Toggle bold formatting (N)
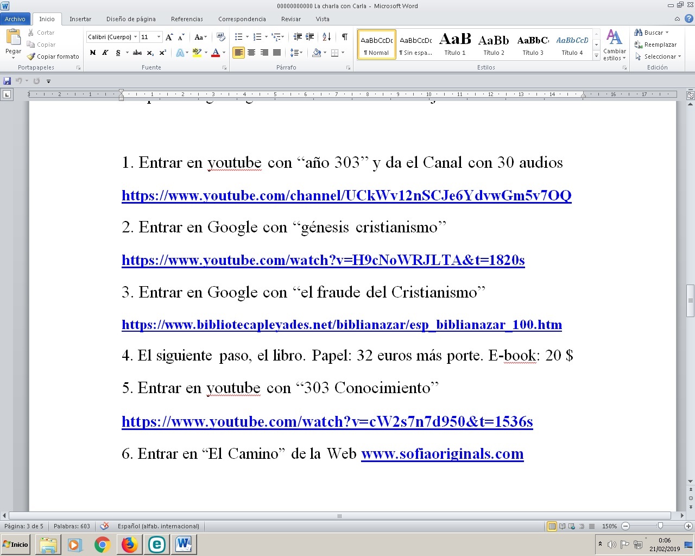The image size is (695, 556). (x=92, y=53)
